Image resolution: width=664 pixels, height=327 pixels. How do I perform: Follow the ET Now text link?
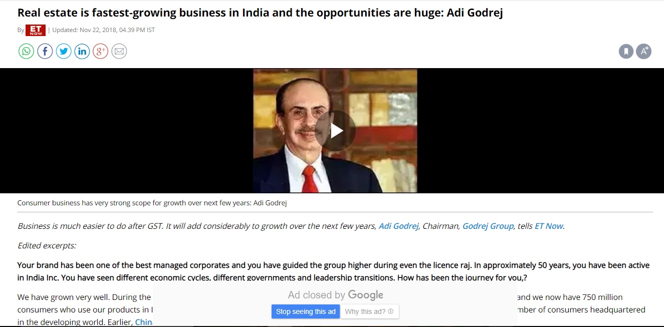click(549, 226)
